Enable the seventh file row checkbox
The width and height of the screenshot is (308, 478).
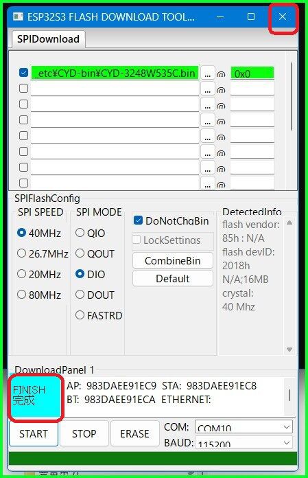[x=23, y=168]
